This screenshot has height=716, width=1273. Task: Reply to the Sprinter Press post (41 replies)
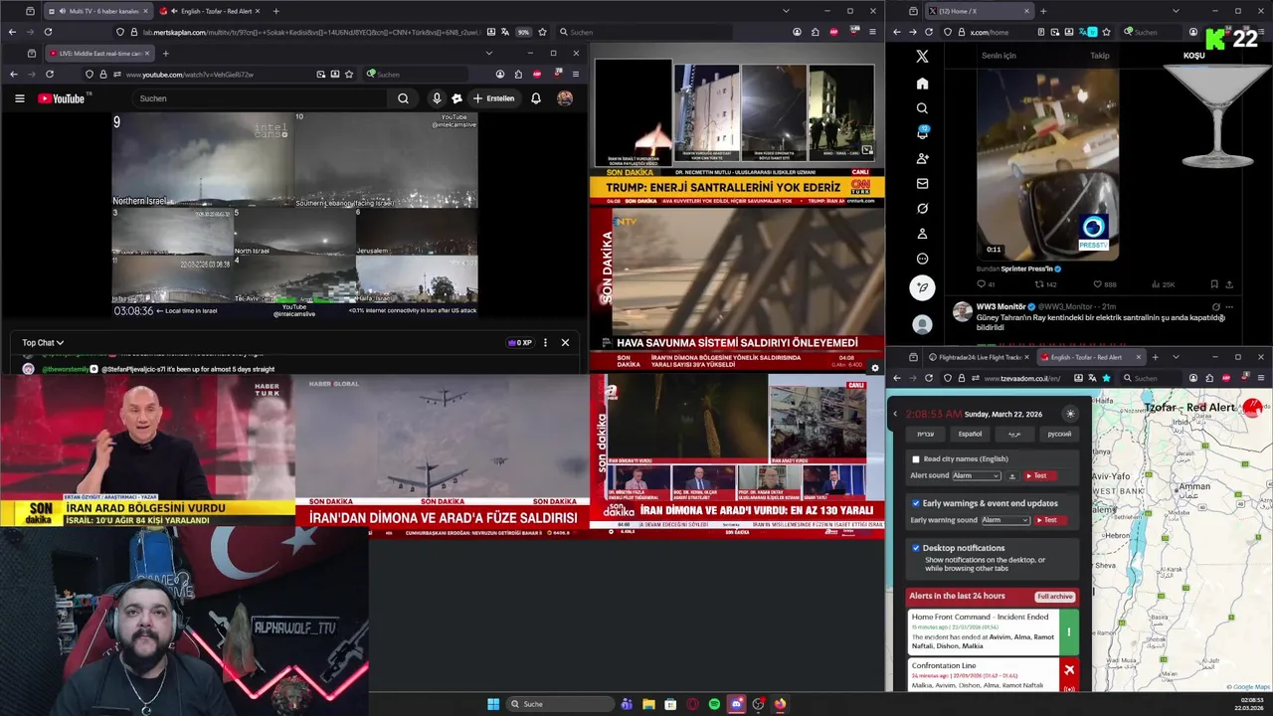click(986, 284)
